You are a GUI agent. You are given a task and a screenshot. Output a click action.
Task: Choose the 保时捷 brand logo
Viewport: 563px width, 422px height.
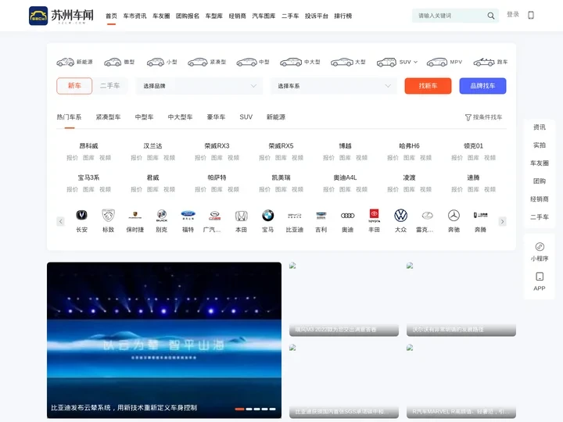[x=135, y=215]
